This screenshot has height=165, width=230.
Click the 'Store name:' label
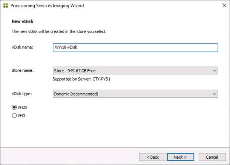coord(23,71)
